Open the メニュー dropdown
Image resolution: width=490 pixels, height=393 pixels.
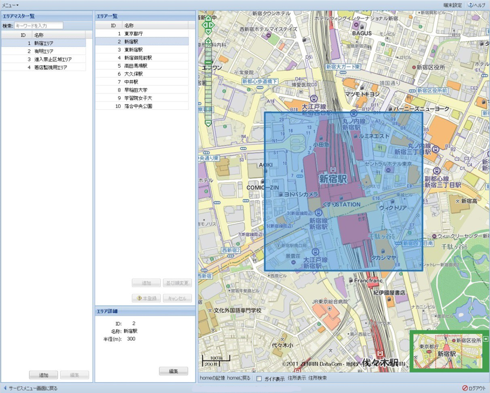(x=10, y=5)
